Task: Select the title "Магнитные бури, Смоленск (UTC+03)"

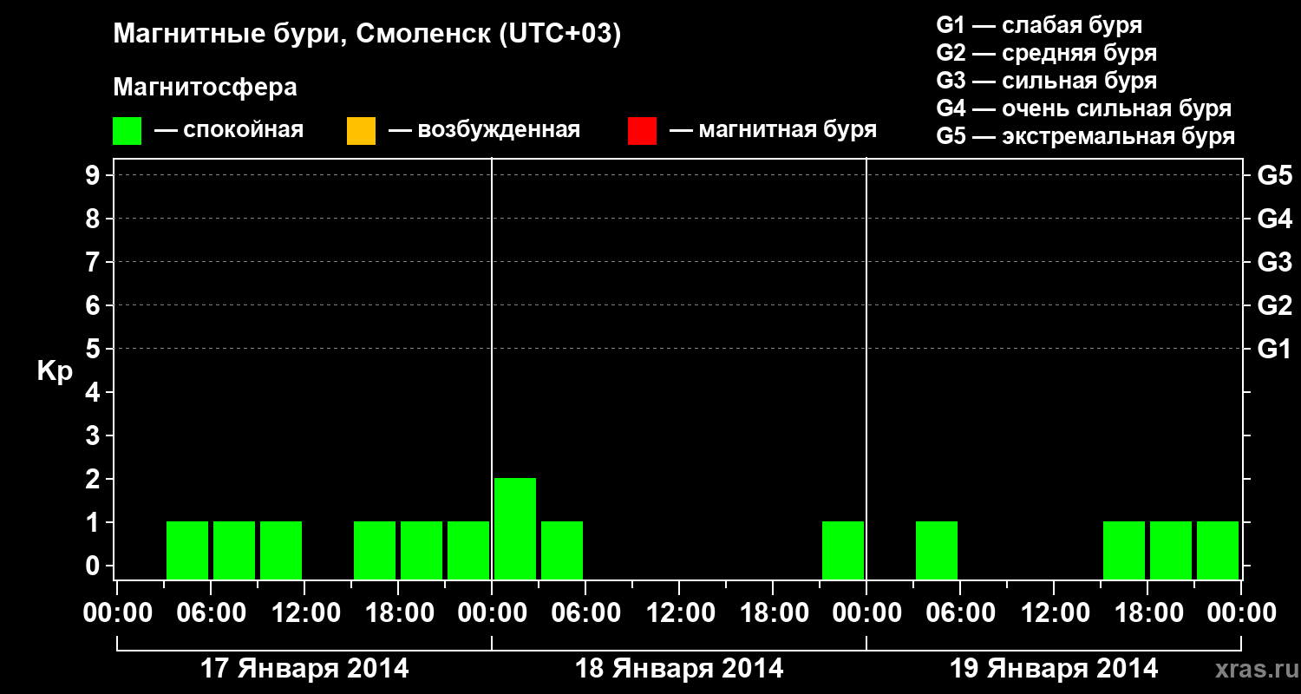Action: point(368,35)
